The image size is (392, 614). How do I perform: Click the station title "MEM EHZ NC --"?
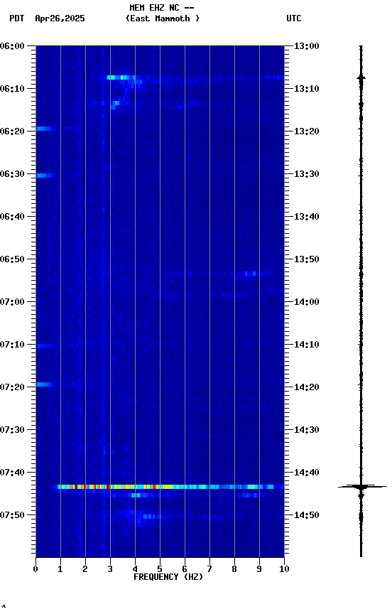(x=162, y=8)
